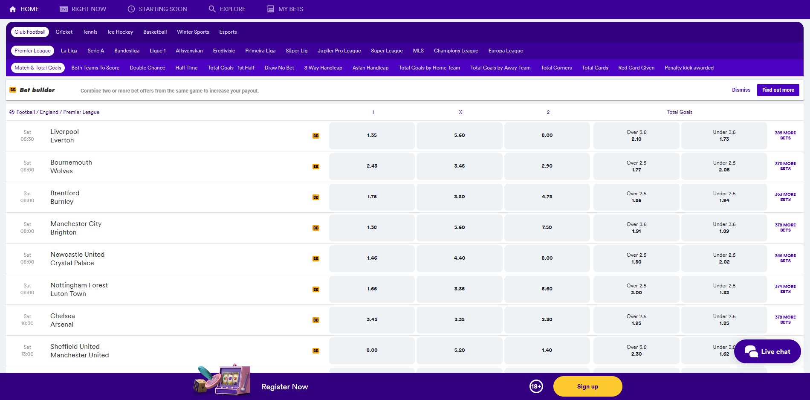
Task: Click BB icon for Chelsea vs Arsenal
Action: 316,320
